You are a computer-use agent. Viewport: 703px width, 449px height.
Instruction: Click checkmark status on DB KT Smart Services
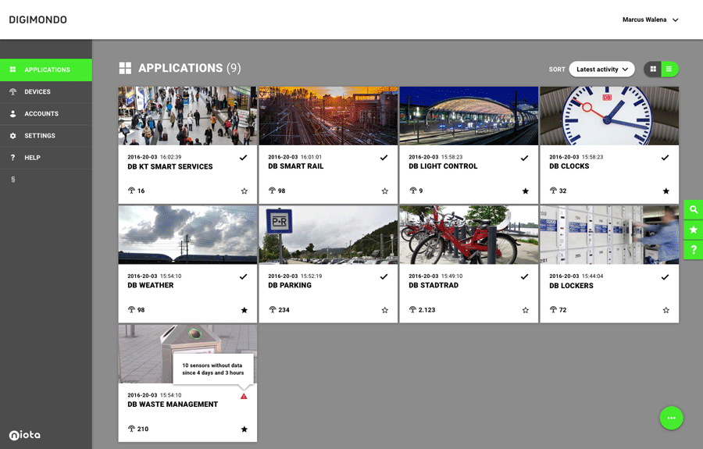pos(244,158)
